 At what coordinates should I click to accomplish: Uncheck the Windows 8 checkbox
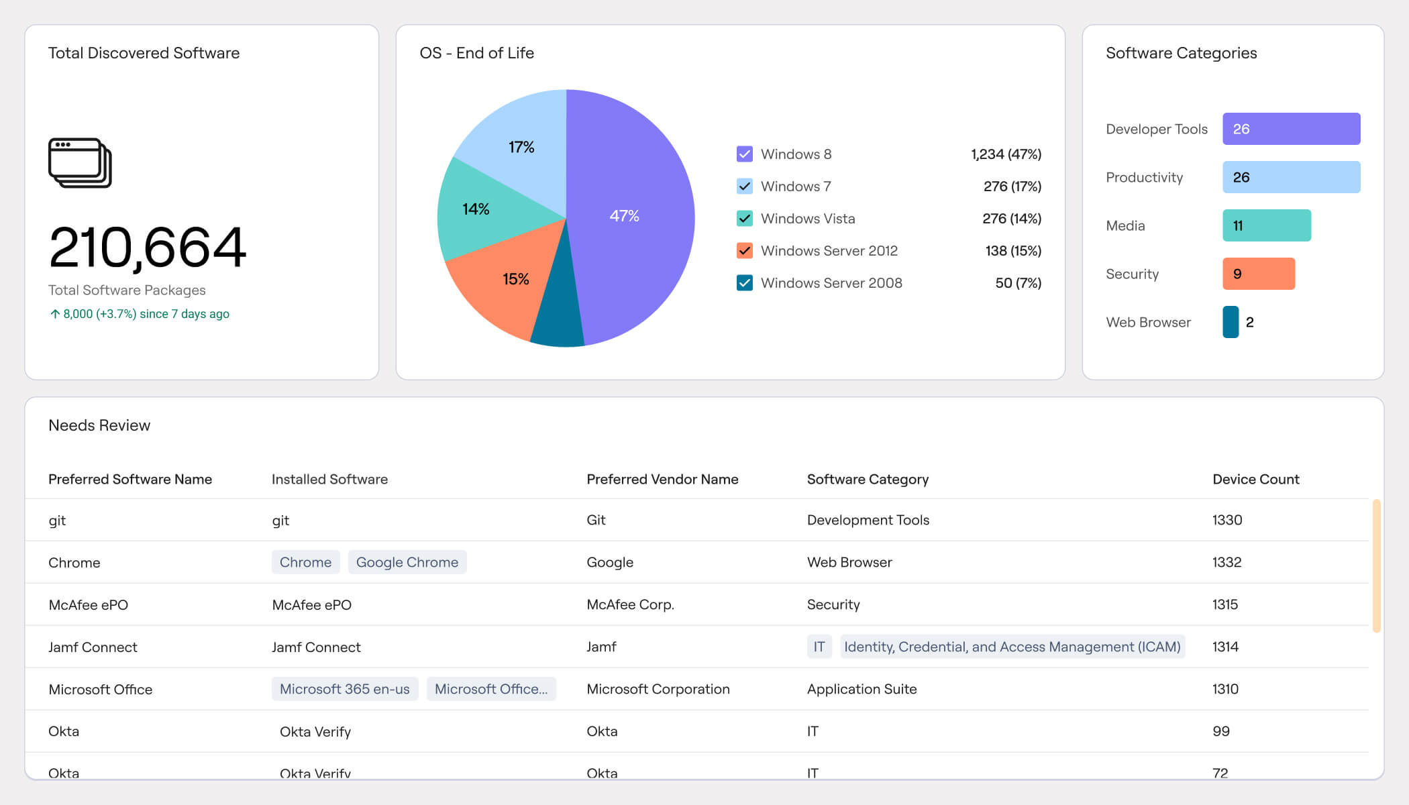(x=744, y=154)
